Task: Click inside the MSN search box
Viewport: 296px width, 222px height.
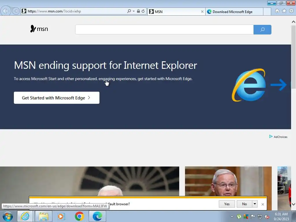Action: coord(164,29)
